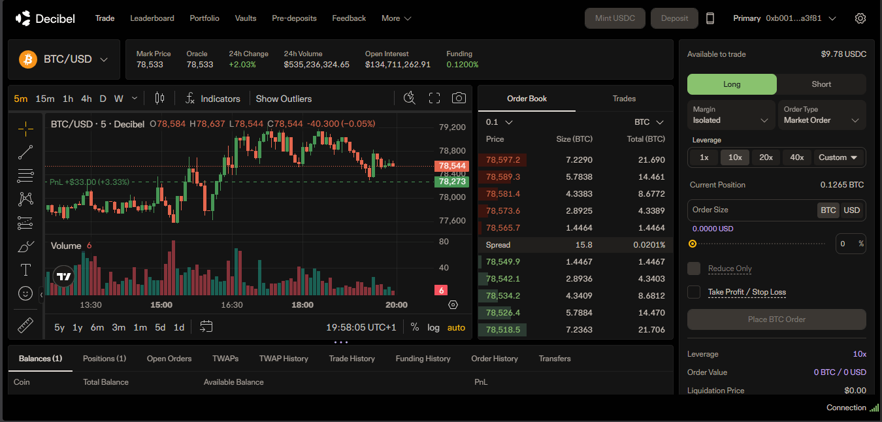
Task: Open the emoji icons tool
Action: 25,293
